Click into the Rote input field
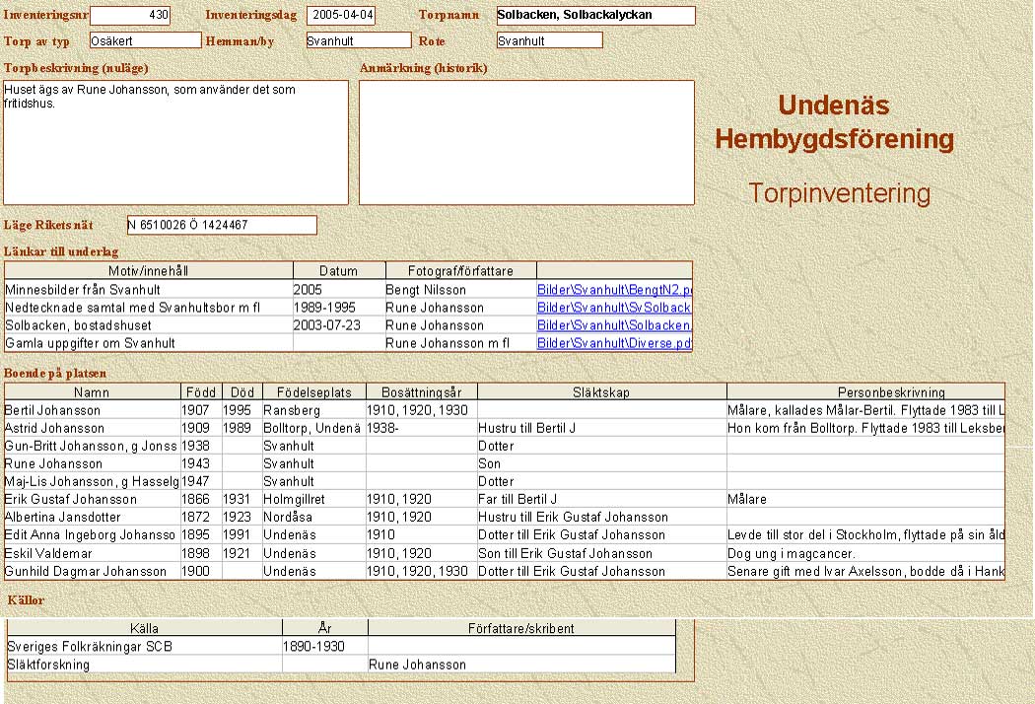Screen dimensions: 1035x704 [x=549, y=40]
